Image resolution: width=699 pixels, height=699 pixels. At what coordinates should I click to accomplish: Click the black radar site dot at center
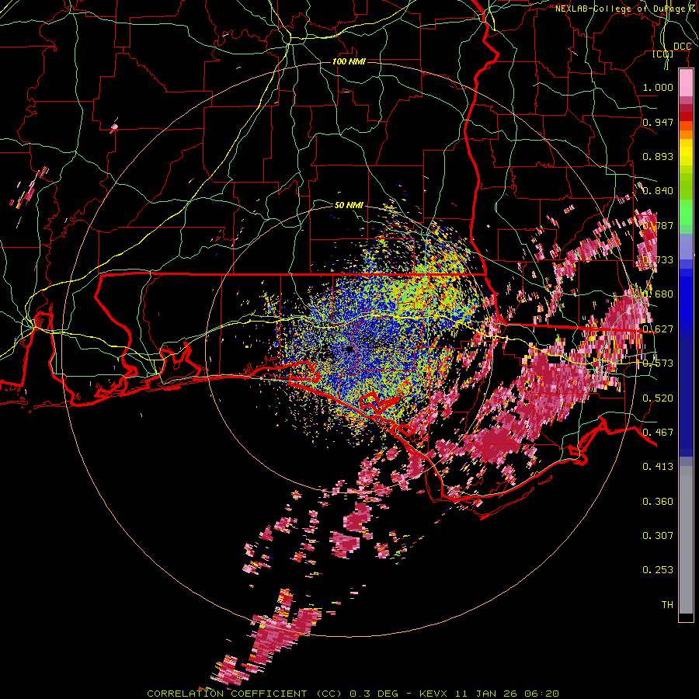pos(349,349)
